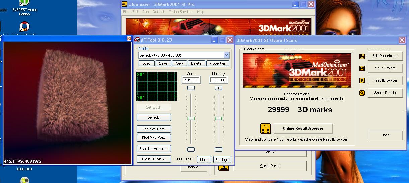Reset clocks with Default button

(153, 117)
